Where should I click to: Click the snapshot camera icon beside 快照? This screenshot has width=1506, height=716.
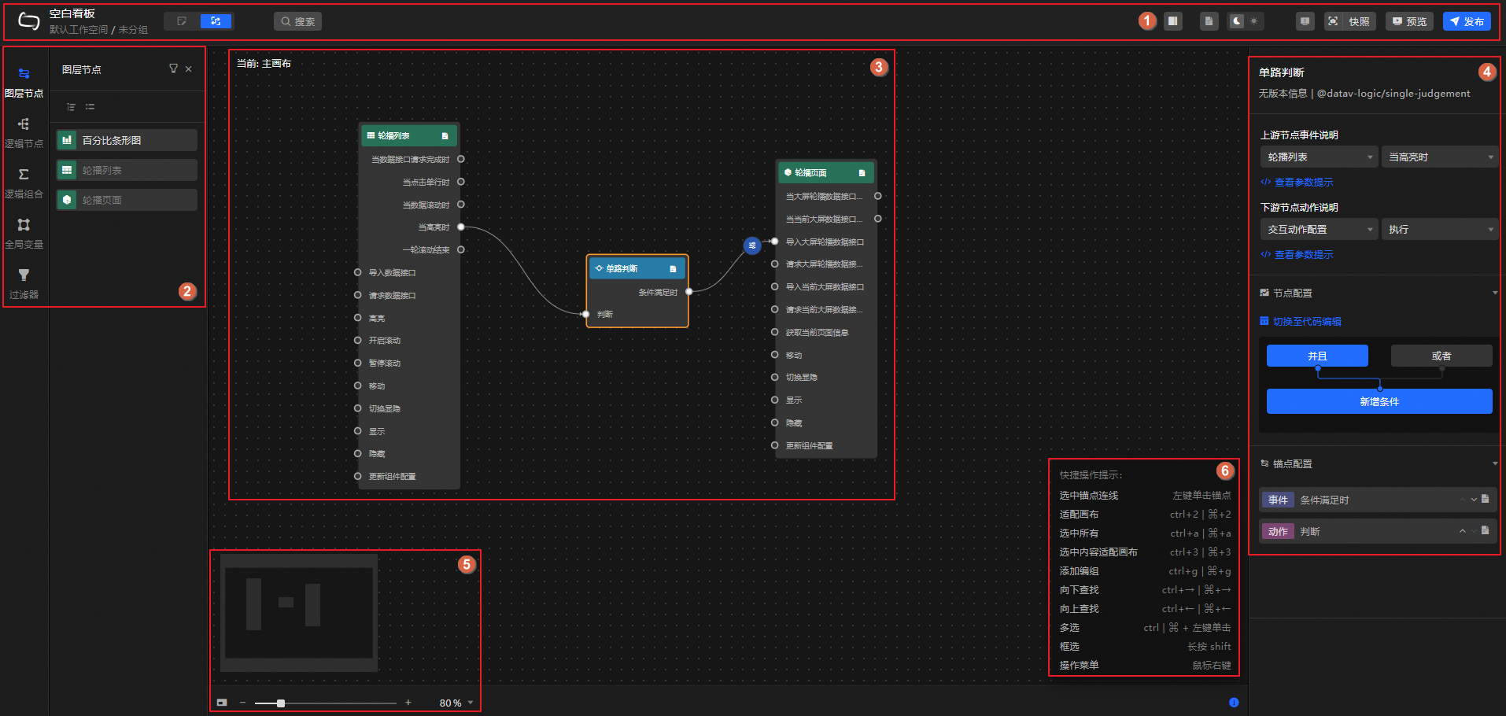pyautogui.click(x=1333, y=21)
